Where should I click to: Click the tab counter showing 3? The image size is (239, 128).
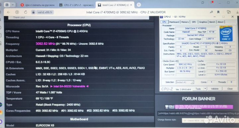[x=7, y=5]
